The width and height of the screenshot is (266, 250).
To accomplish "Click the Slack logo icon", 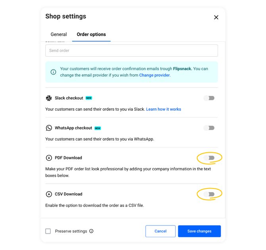I will coord(49,98).
